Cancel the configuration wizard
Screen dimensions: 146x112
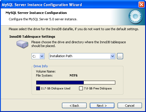pyautogui.click(x=130, y=106)
